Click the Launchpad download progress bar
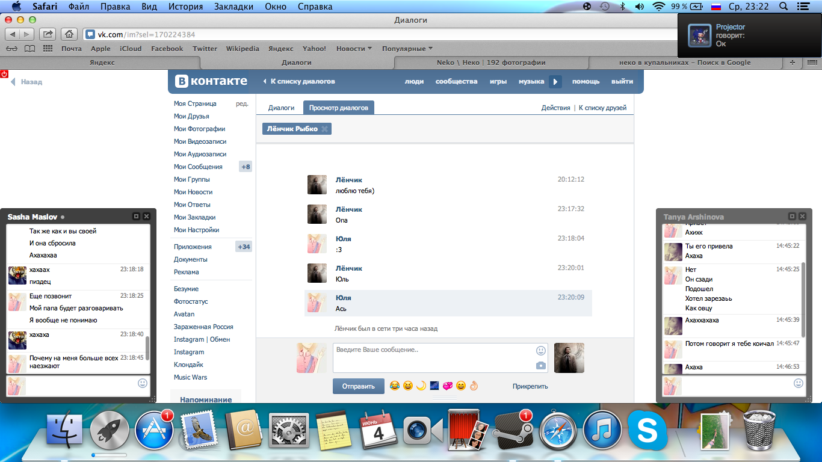The height and width of the screenshot is (462, 822). (110, 455)
